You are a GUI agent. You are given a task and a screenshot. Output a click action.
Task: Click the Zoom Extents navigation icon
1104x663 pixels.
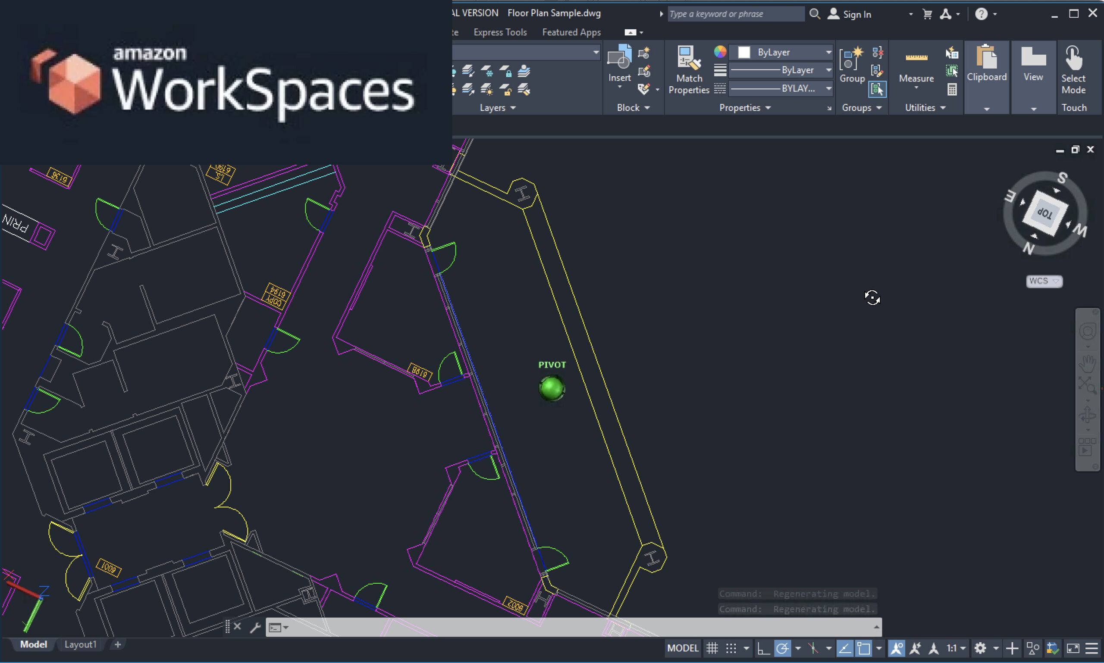coord(1087,385)
